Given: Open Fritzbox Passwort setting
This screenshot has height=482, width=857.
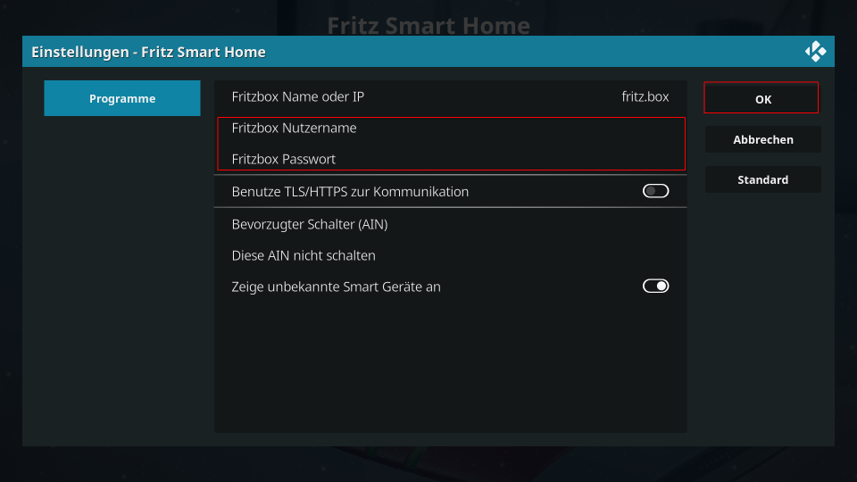Looking at the screenshot, I should point(450,159).
